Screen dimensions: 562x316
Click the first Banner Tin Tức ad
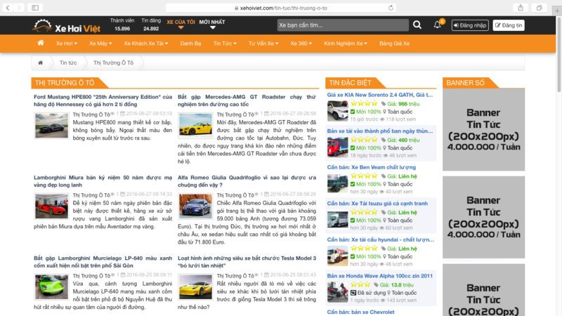click(x=483, y=129)
